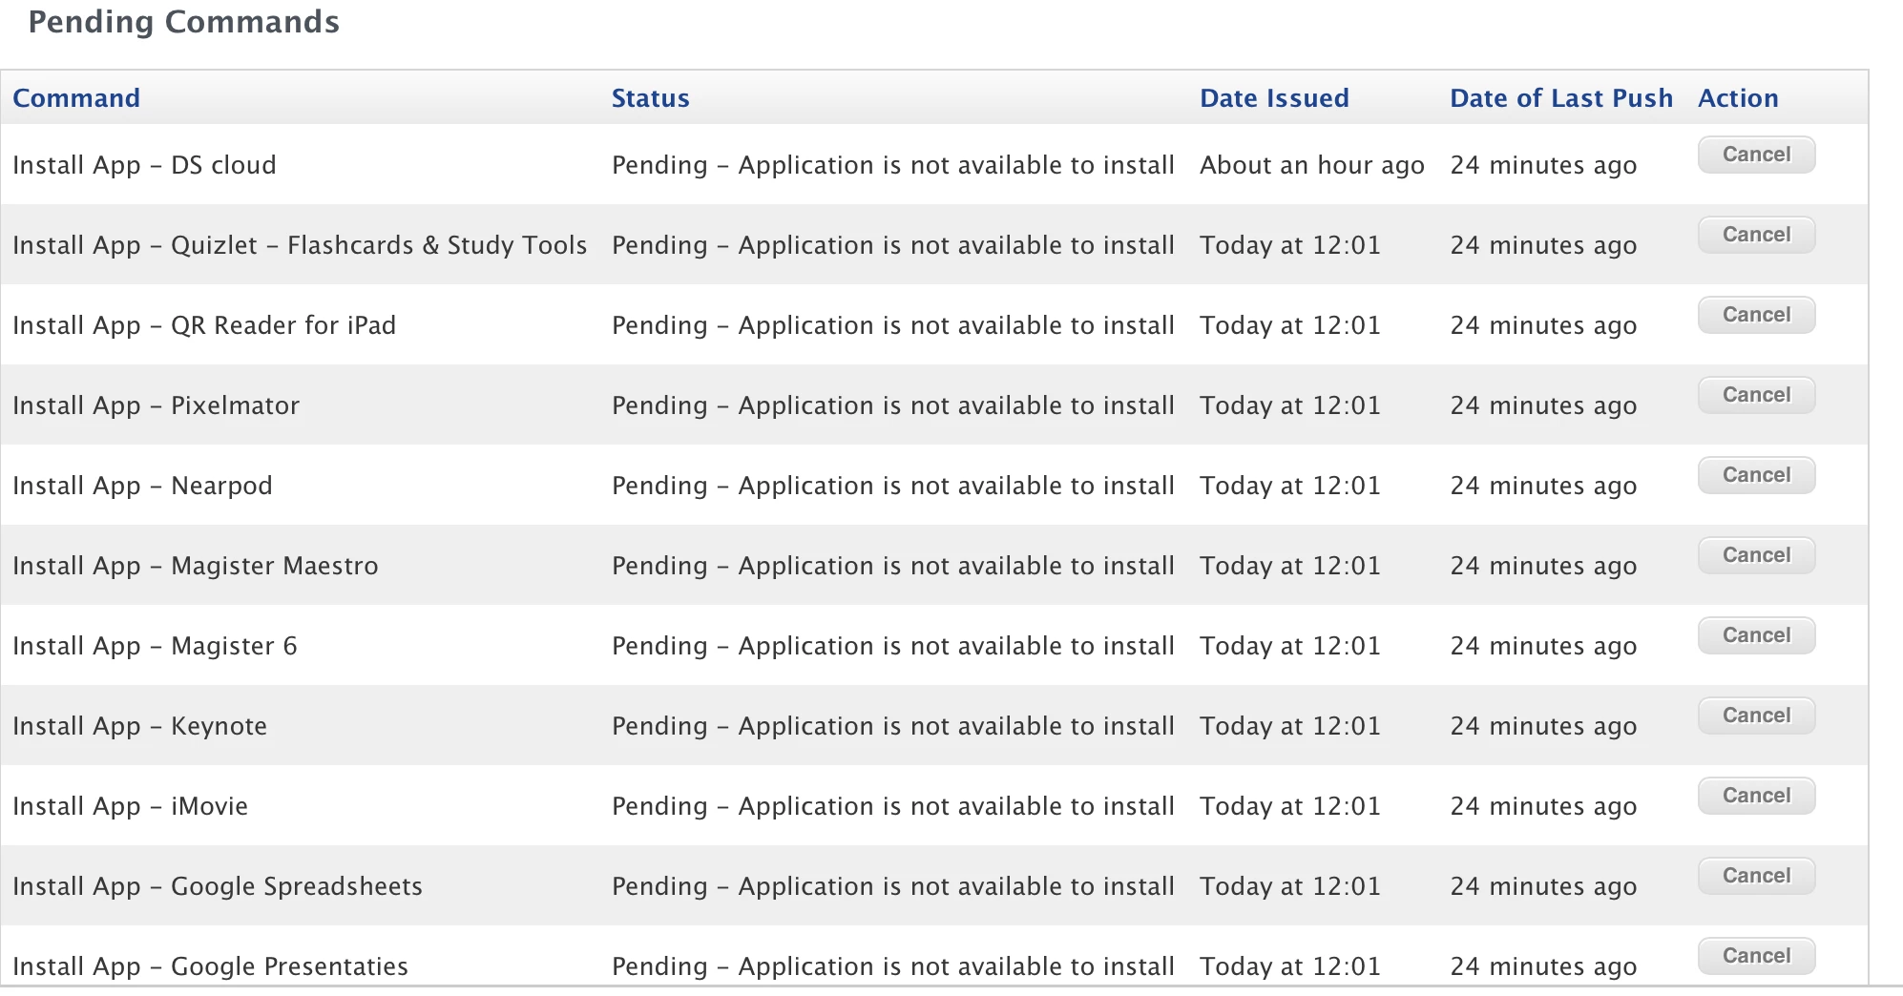1903x996 pixels.
Task: Cancel the iMovie install command
Action: 1756,796
